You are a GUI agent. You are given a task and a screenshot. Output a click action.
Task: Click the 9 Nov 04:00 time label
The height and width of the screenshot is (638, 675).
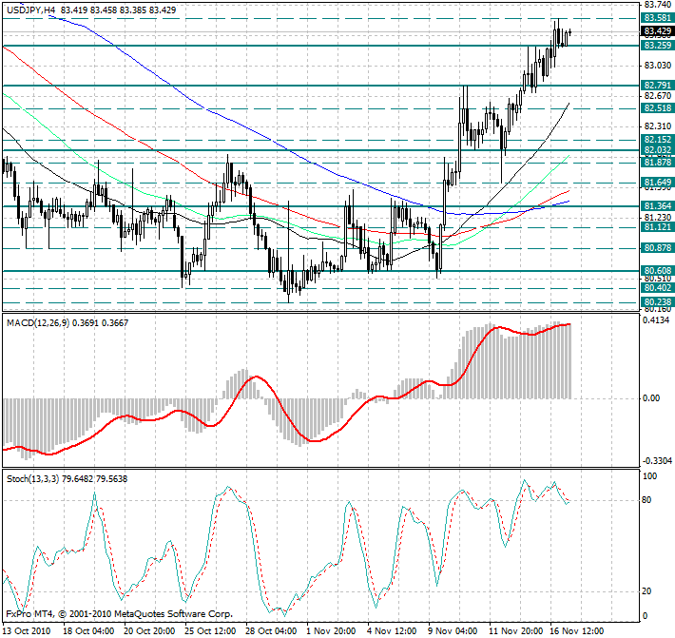[x=453, y=631]
